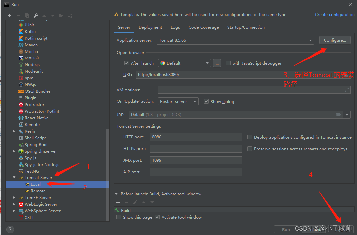Click the Create configuration link

tap(335, 14)
